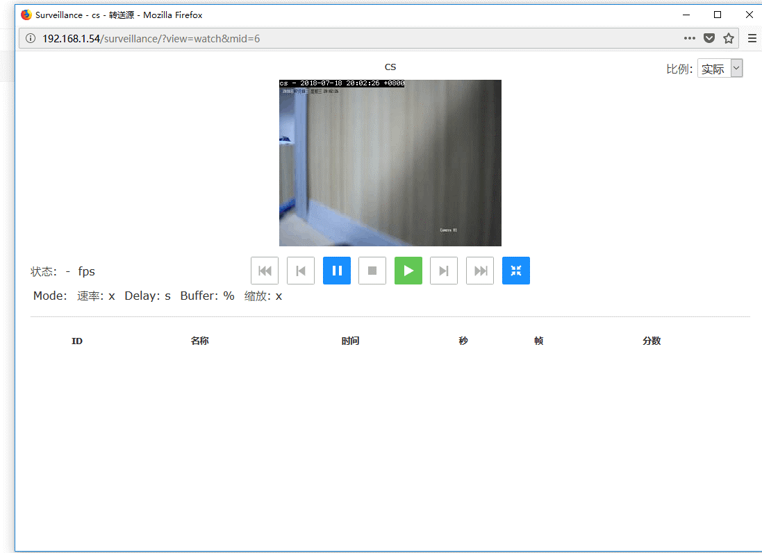Click the Save to Pocket icon
The height and width of the screenshot is (553, 762).
(709, 38)
